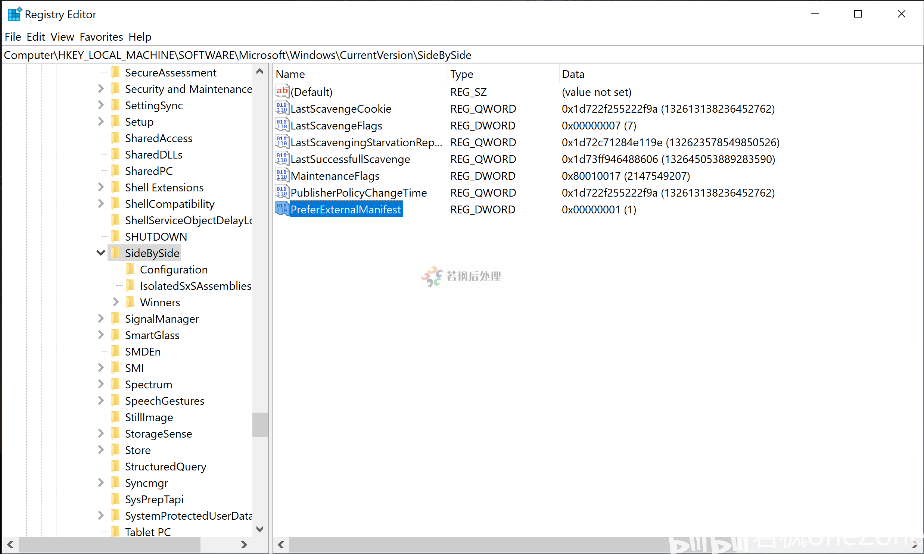This screenshot has width=924, height=554.
Task: Click the (value not set) data cell
Action: click(x=597, y=92)
